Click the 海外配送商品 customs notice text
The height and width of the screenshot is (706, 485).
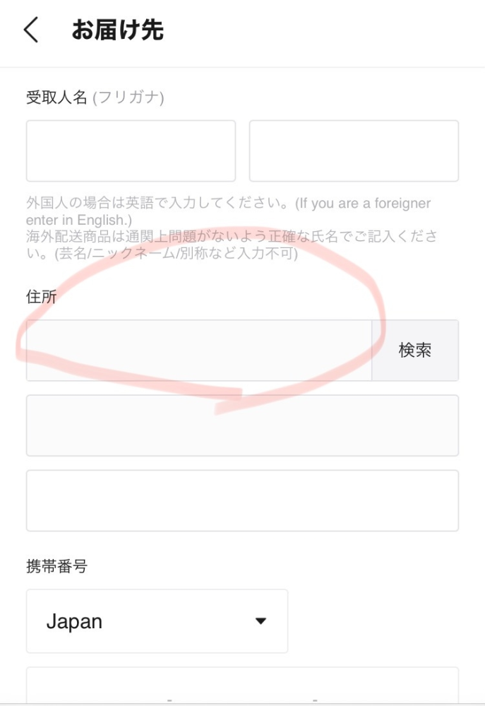[232, 244]
